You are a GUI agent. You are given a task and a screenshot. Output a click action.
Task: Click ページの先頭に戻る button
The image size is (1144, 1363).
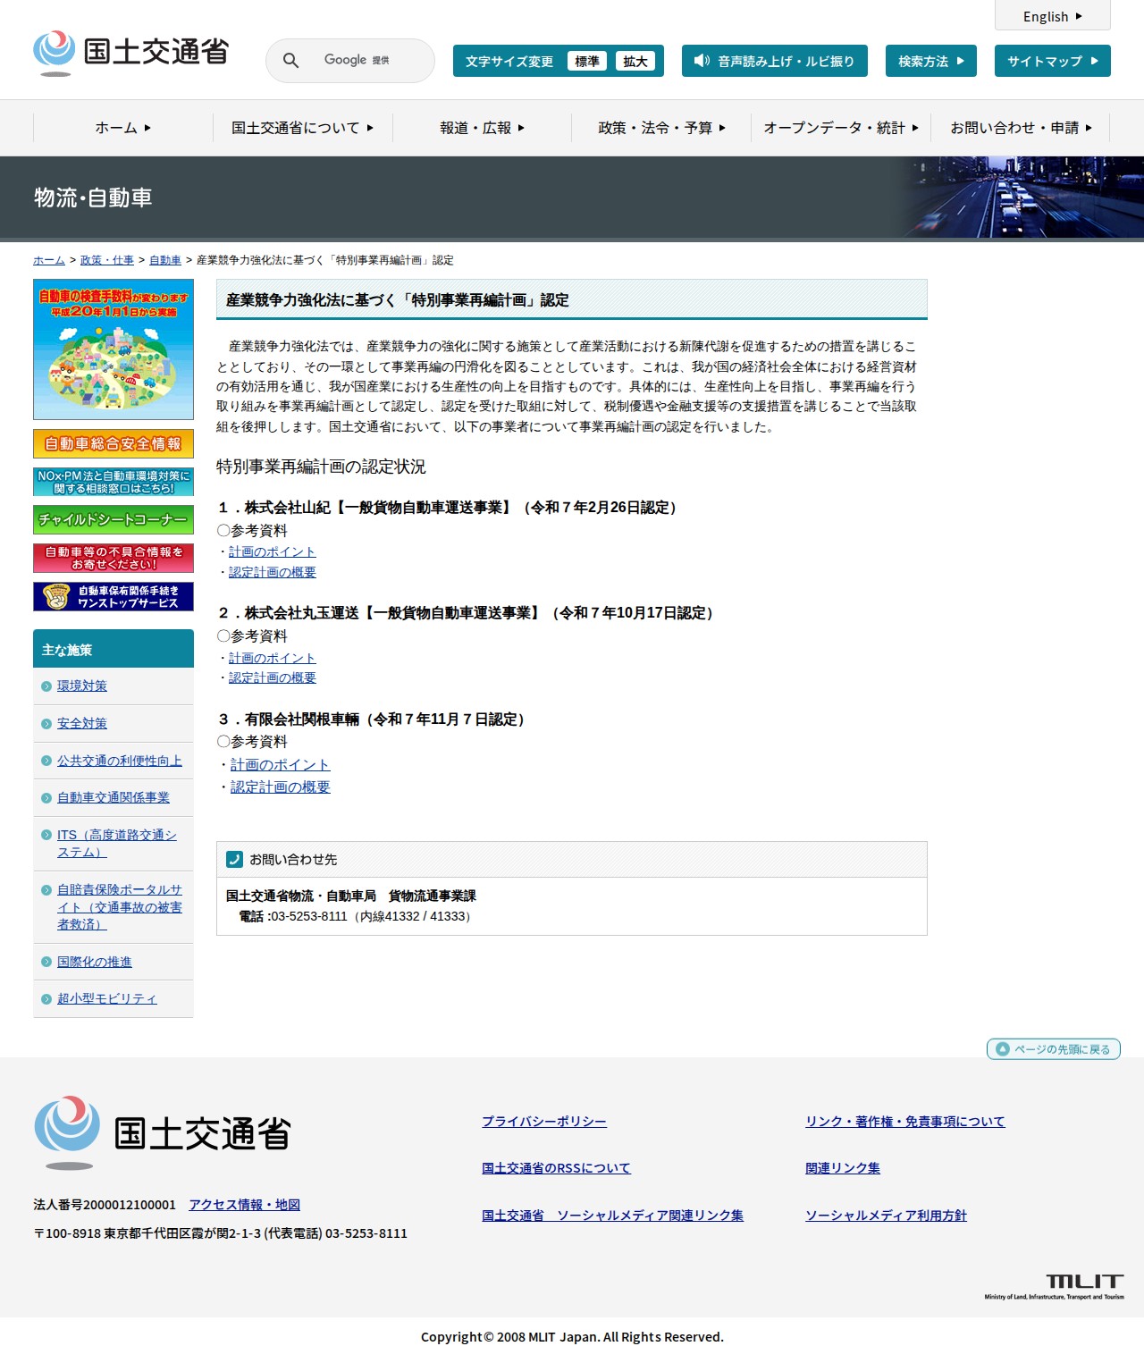pos(1053,1048)
